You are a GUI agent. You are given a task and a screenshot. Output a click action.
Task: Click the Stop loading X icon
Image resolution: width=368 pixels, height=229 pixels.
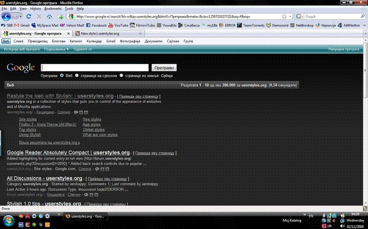point(39,16)
